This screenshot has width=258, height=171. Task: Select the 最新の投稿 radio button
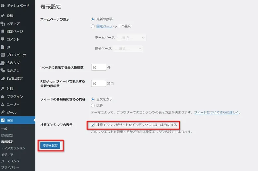(93, 19)
